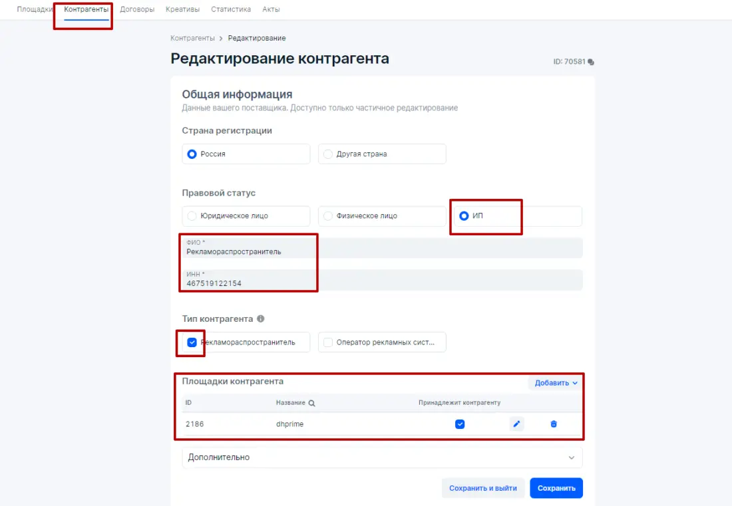Open the Добавить dropdown
Viewport: 732px width, 506px height.
556,383
